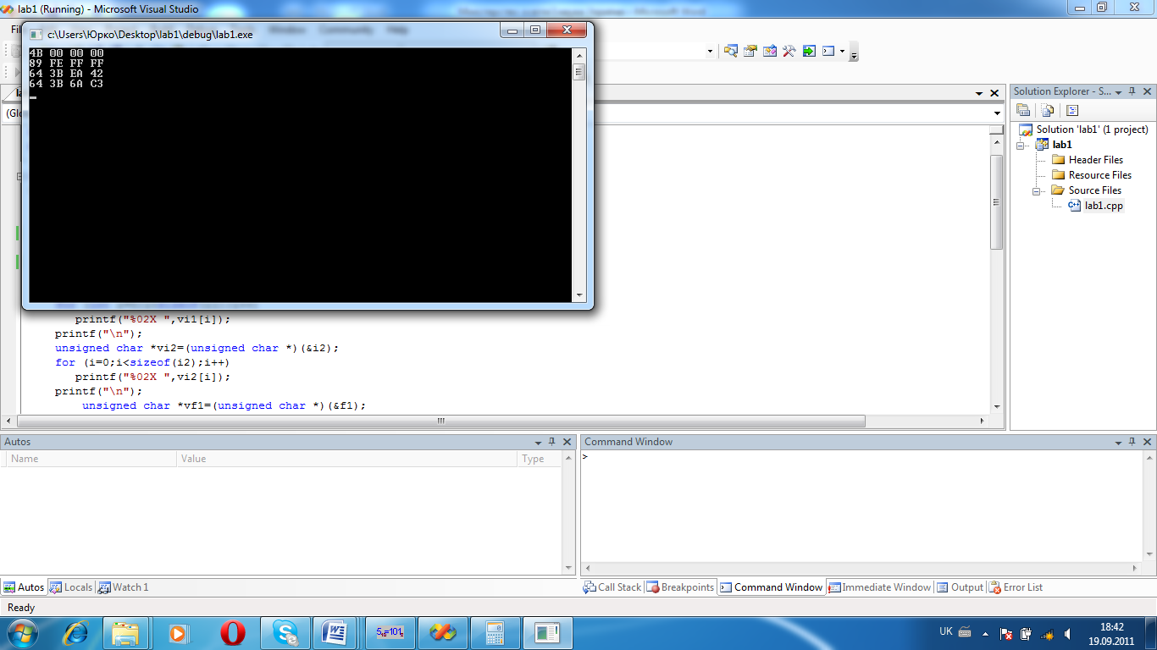Open the members navigation dropdown
This screenshot has width=1157, height=650.
[x=997, y=113]
